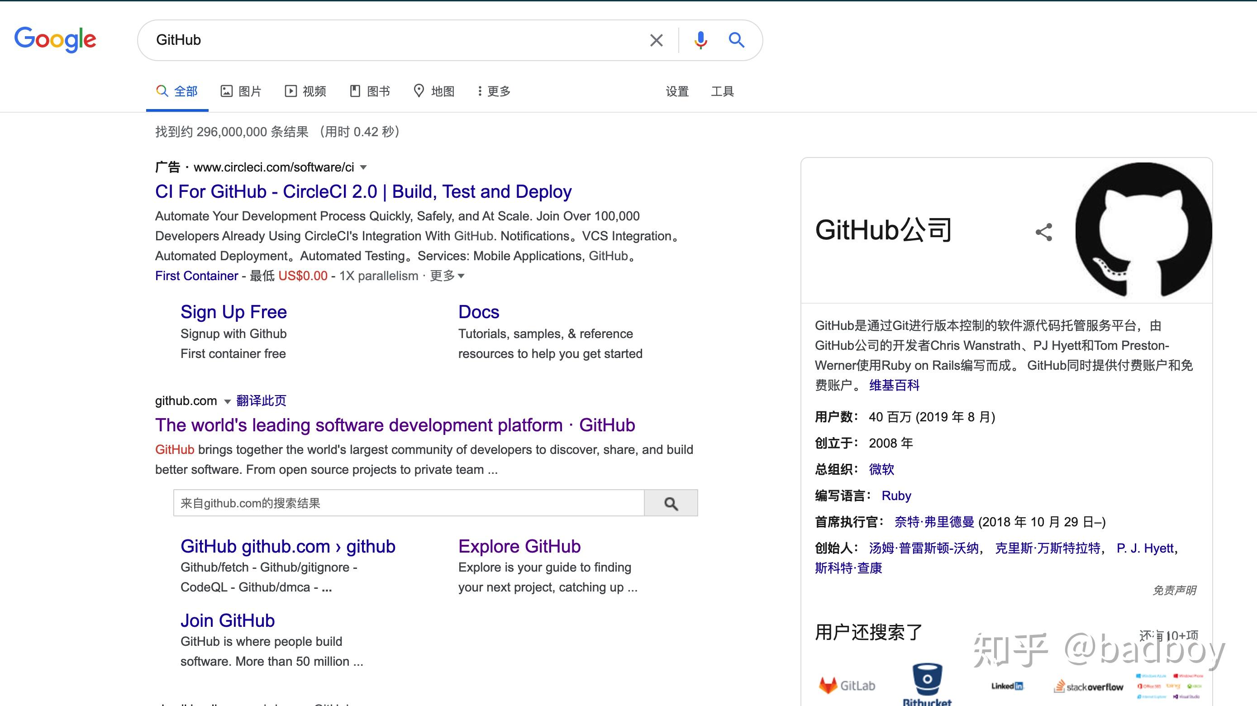Screen dimensions: 1257x706
Task: Open The world's leading software development platform result
Action: [395, 425]
